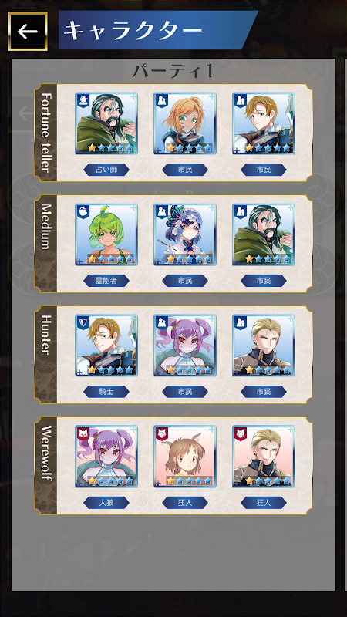Image resolution: width=347 pixels, height=617 pixels.
Task: Select the blond 狂人 man in Werewolf row
Action: [264, 457]
